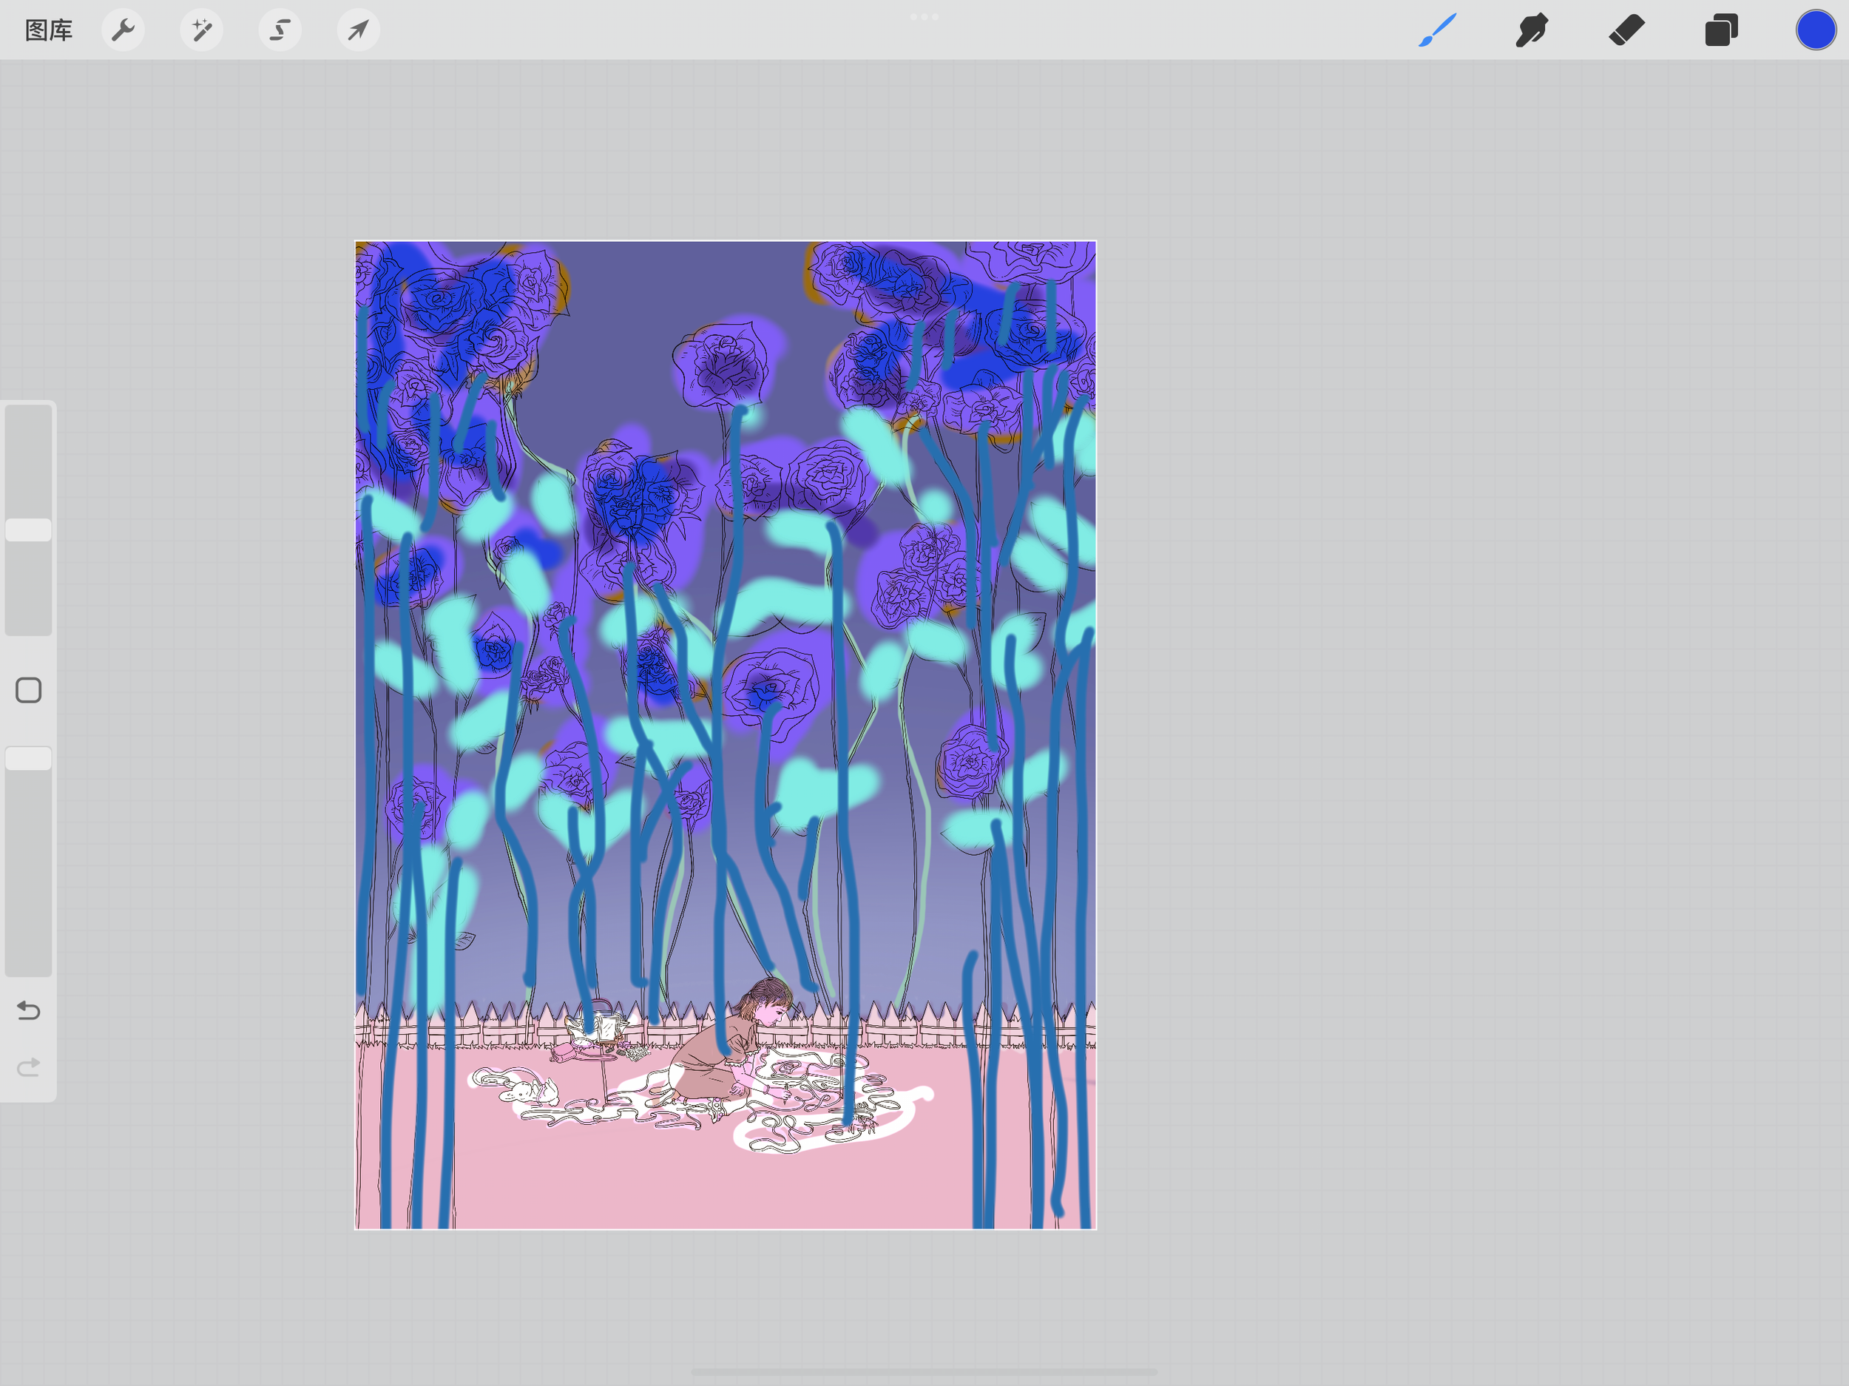The image size is (1849, 1386).
Task: Select the Brush tool
Action: pyautogui.click(x=1438, y=30)
